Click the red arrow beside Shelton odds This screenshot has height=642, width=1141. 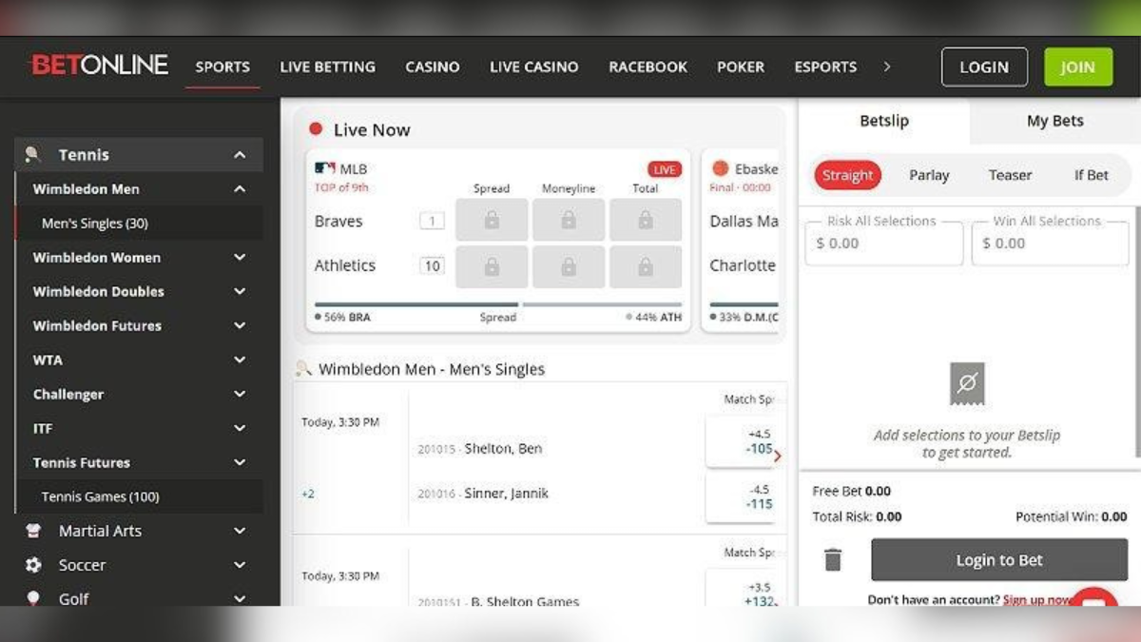coord(777,457)
